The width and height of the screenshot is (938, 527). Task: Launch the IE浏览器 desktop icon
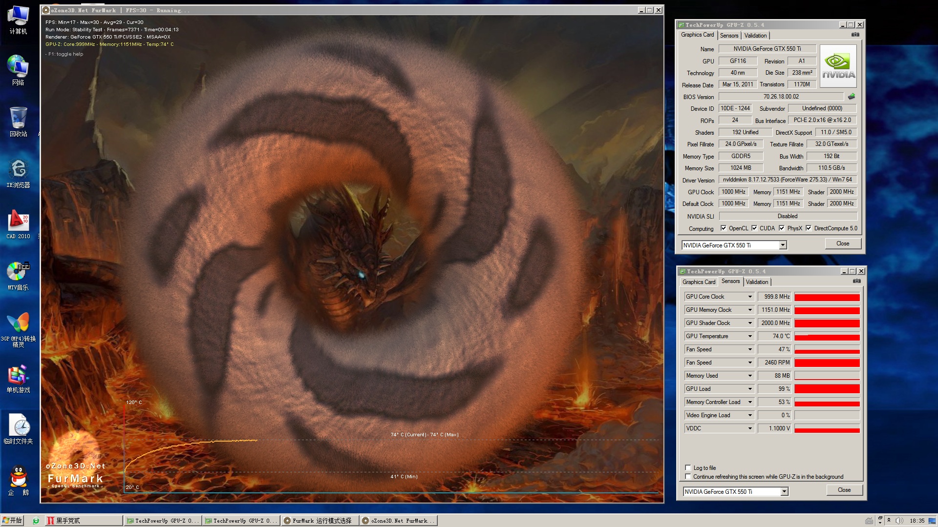click(19, 174)
